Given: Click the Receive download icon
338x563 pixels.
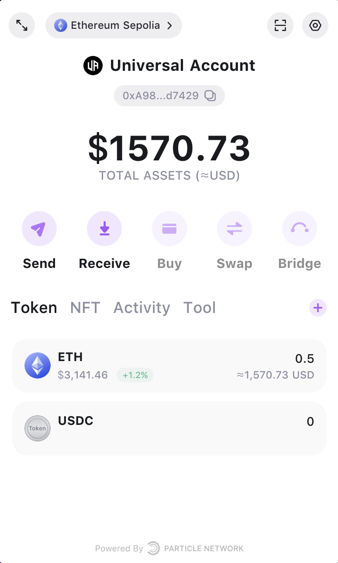Looking at the screenshot, I should (x=104, y=229).
